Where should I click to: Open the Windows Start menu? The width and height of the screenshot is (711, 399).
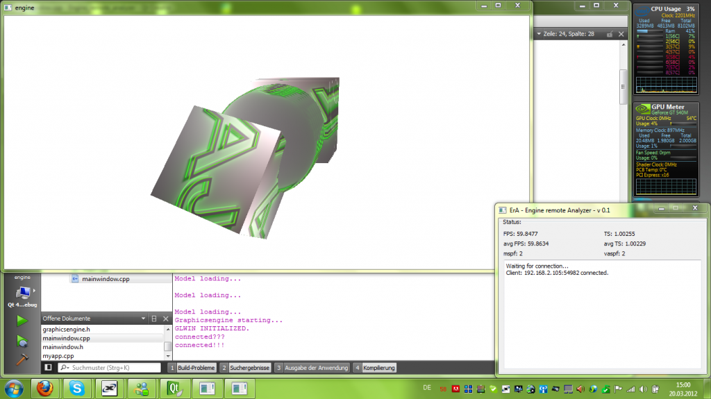pyautogui.click(x=14, y=389)
